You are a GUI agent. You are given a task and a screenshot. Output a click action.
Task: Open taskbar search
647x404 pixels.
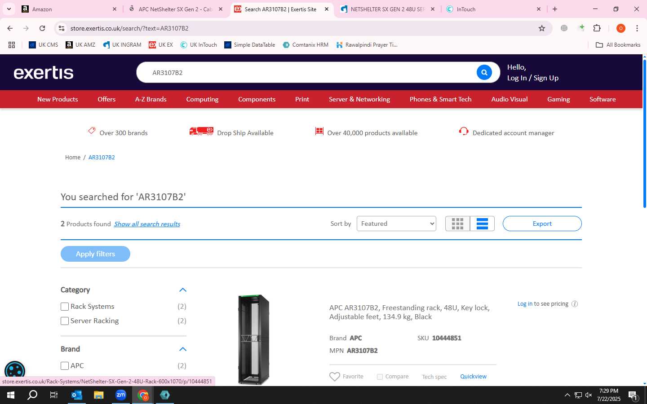click(32, 395)
